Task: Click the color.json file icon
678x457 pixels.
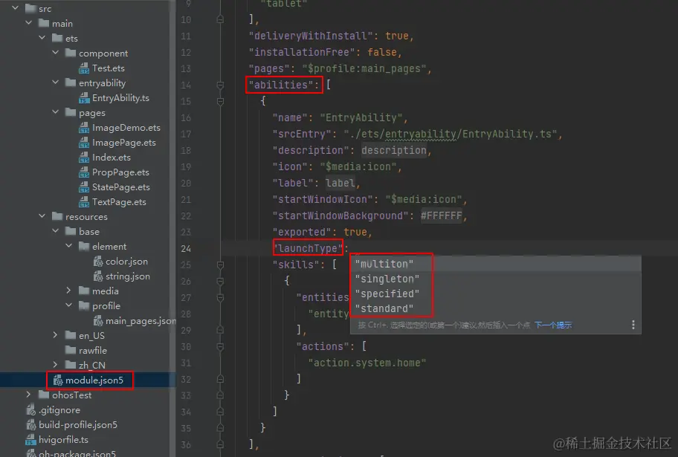Action: (x=98, y=262)
